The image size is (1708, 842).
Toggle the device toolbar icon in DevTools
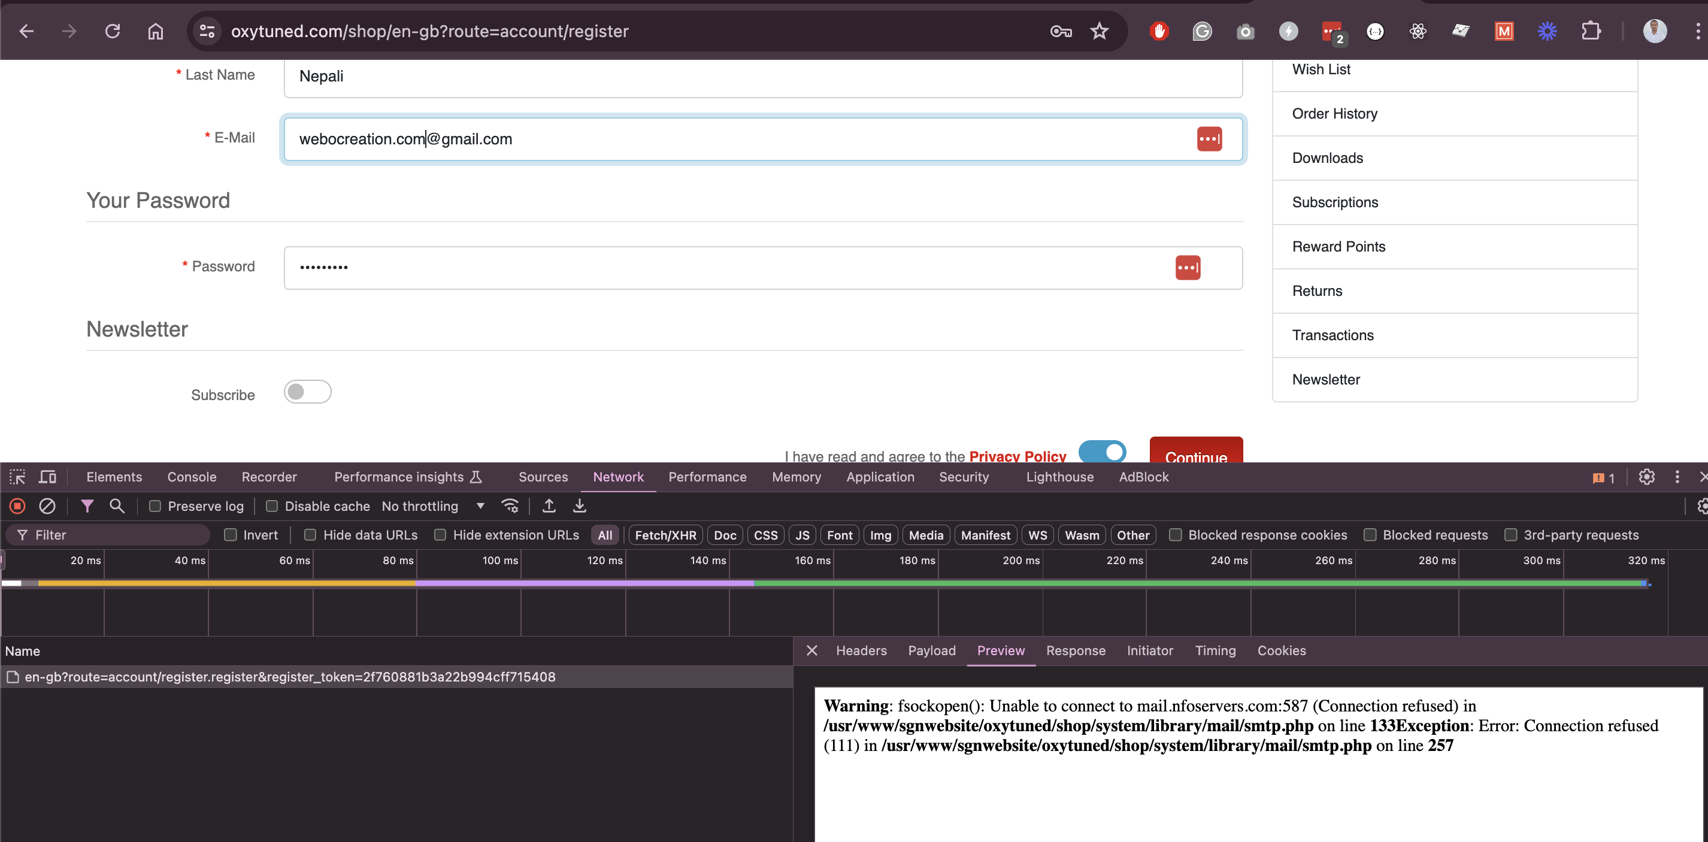48,477
